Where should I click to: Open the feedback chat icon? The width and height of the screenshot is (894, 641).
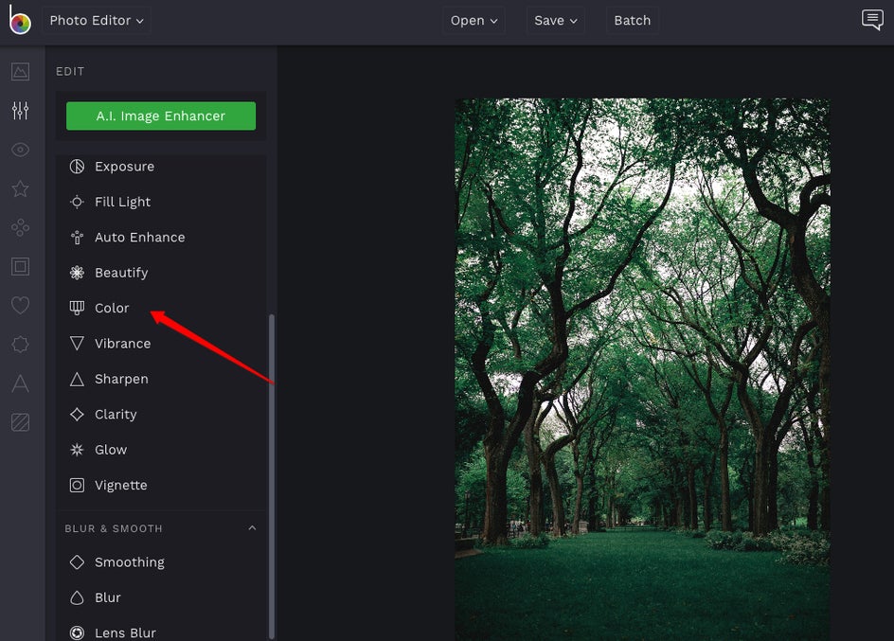coord(872,20)
